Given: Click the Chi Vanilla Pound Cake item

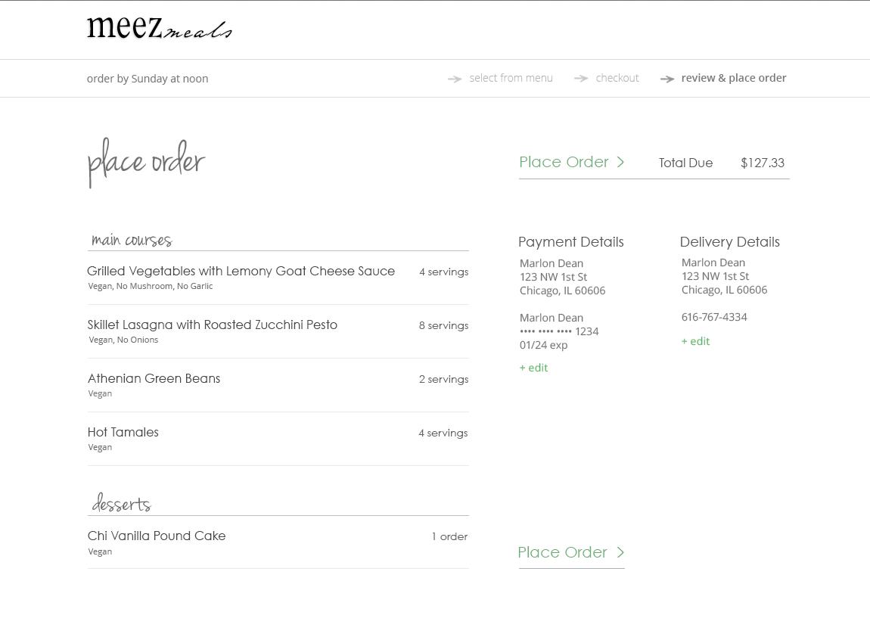Looking at the screenshot, I should [157, 536].
